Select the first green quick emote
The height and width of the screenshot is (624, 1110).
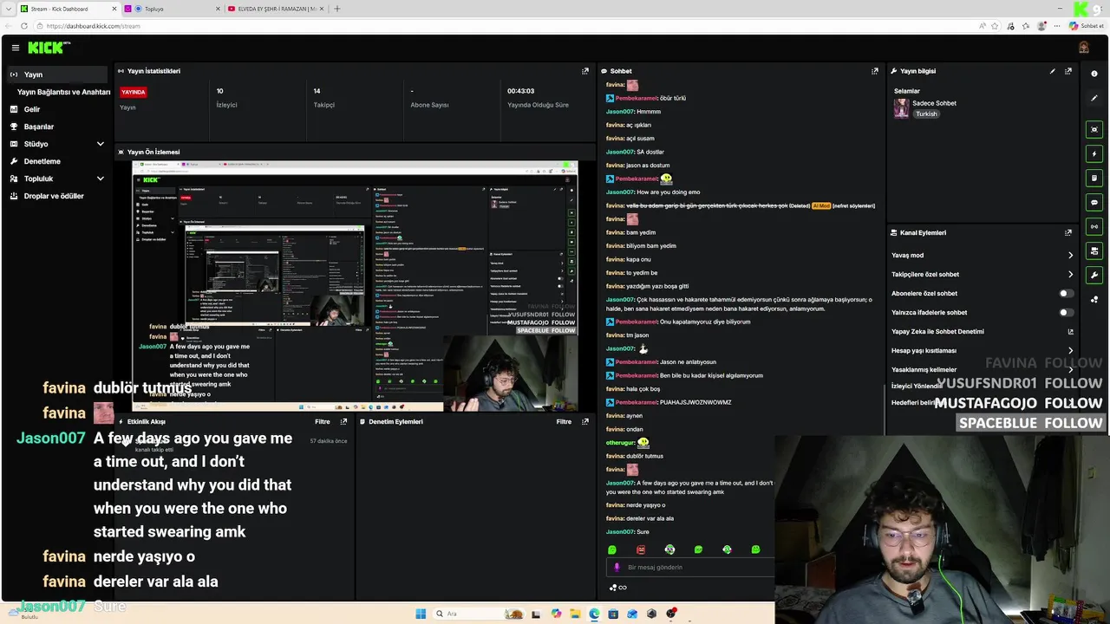612,549
